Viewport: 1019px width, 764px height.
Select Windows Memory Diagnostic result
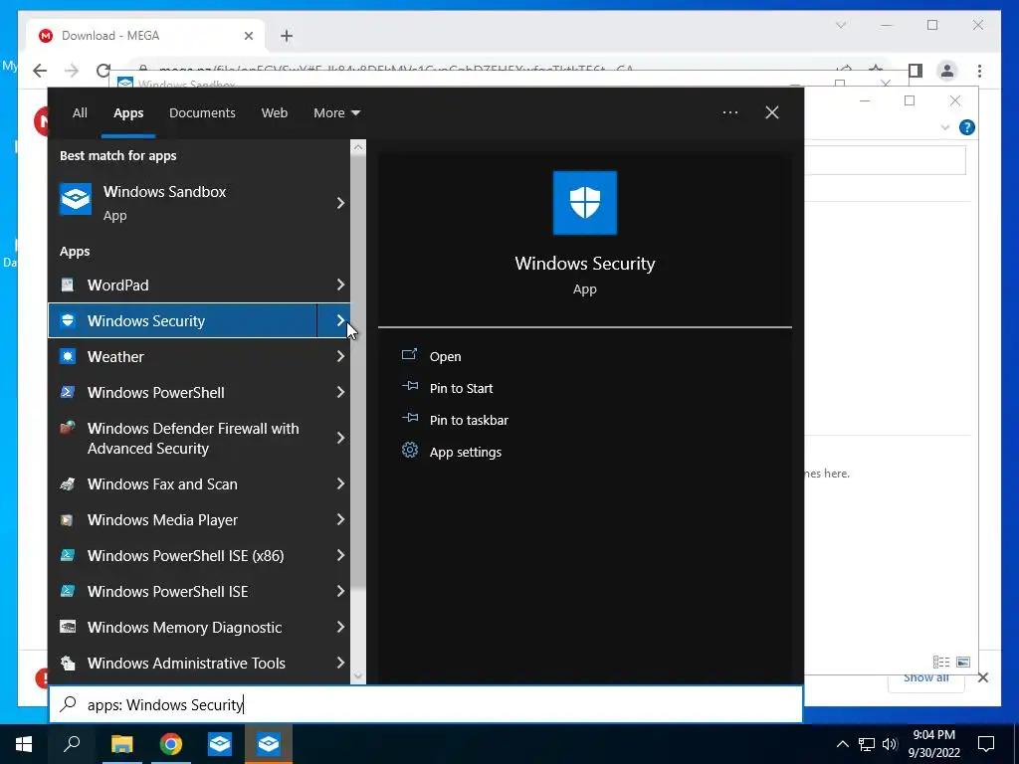tap(183, 627)
